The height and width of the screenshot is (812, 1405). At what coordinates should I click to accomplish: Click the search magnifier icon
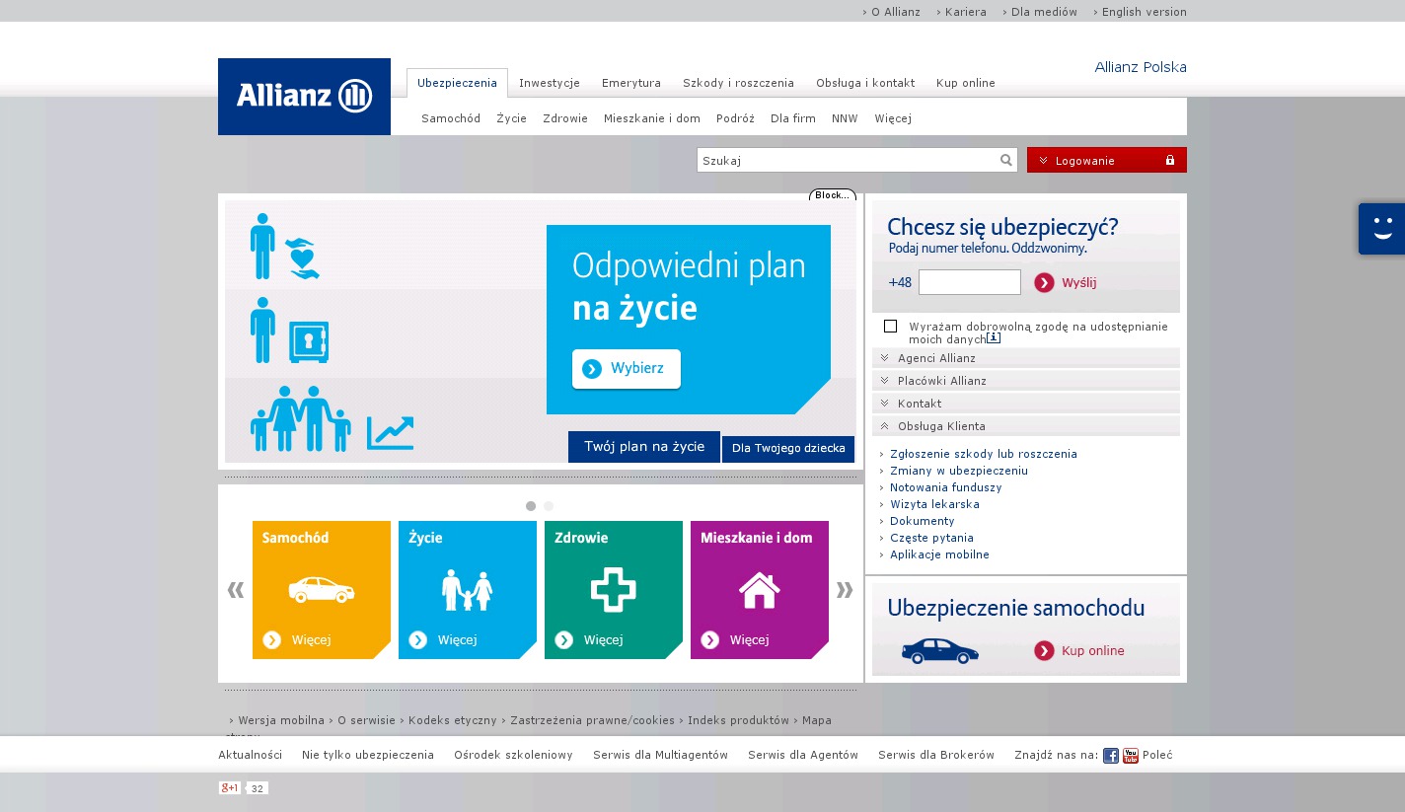click(1005, 160)
